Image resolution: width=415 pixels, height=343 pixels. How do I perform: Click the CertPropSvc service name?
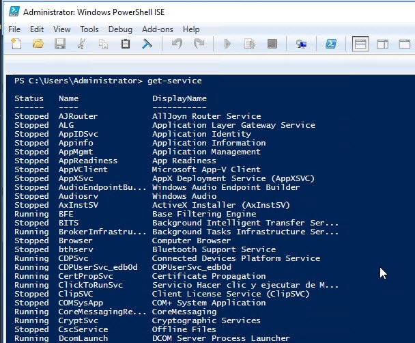[86, 276]
